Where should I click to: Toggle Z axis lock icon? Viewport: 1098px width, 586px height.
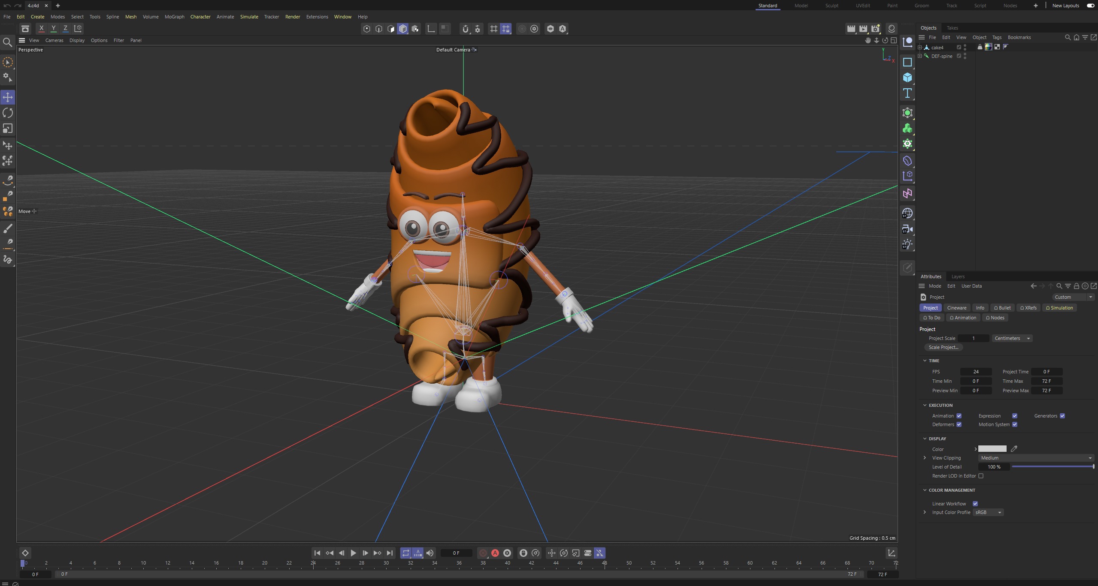click(65, 29)
